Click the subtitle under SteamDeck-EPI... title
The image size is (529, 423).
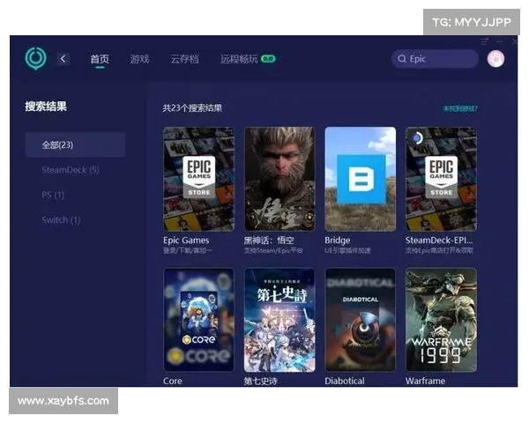click(439, 250)
